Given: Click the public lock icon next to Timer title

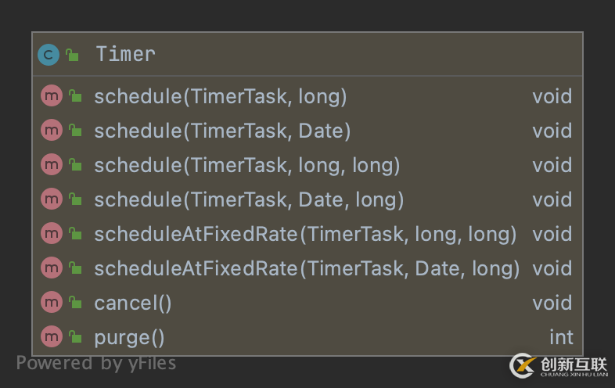Looking at the screenshot, I should coord(72,55).
